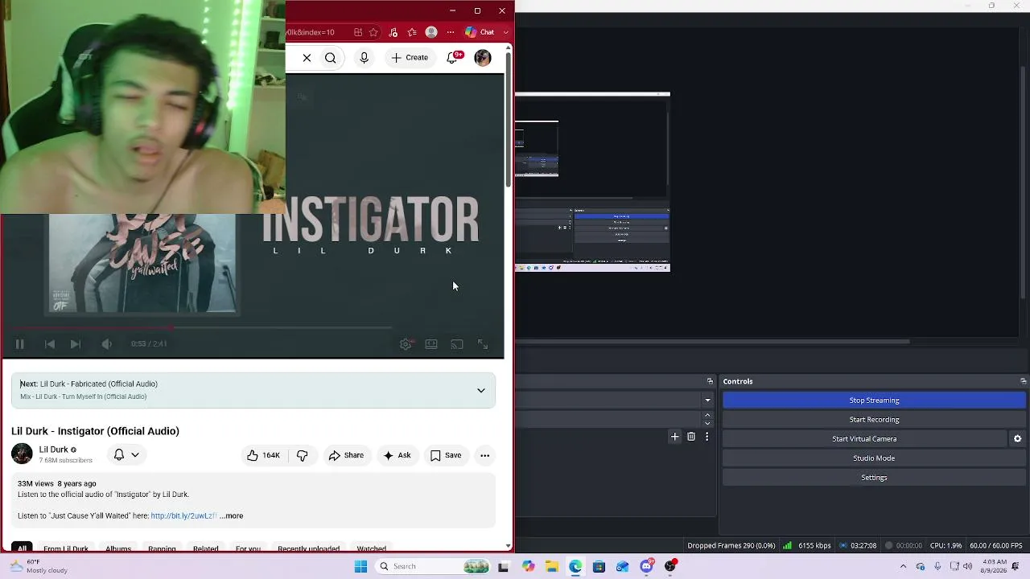Open Discord from the Windows taskbar

(646, 566)
